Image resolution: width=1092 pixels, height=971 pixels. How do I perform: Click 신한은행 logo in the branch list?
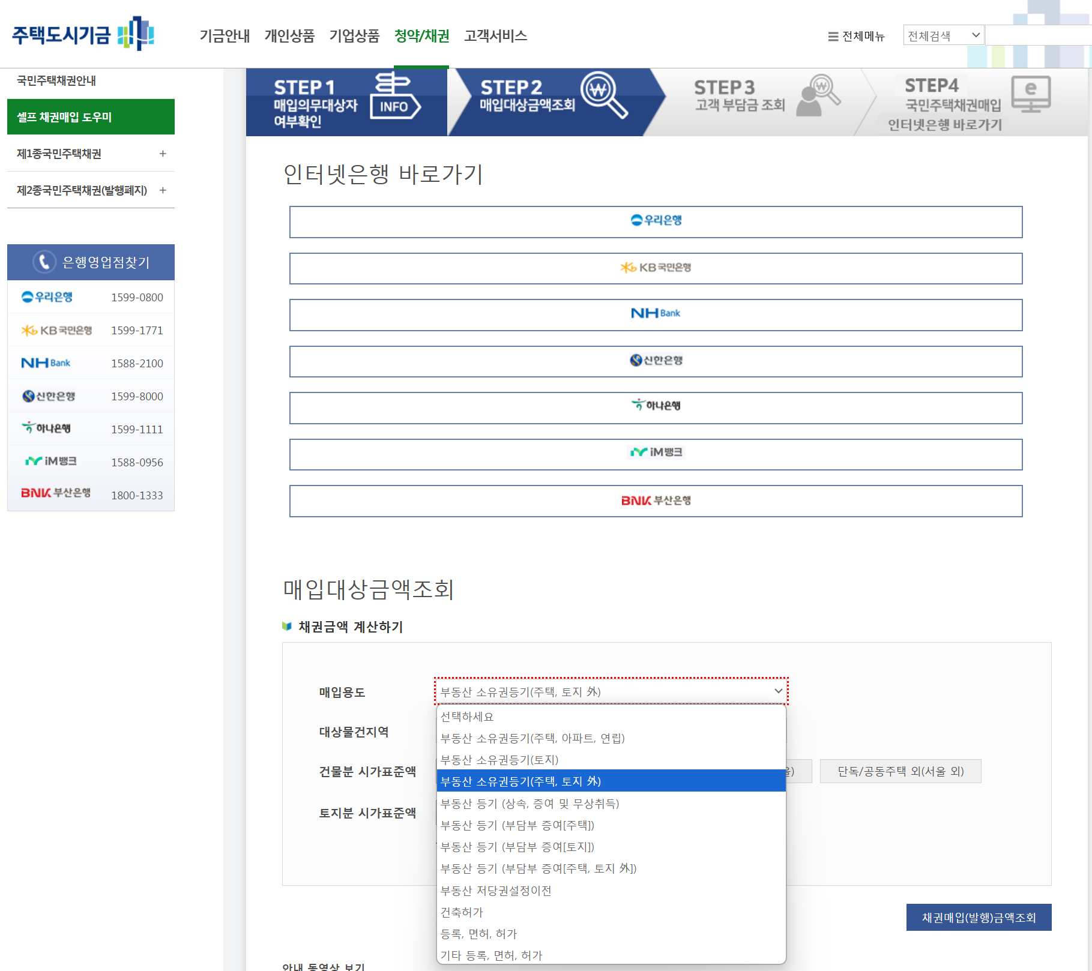click(49, 396)
